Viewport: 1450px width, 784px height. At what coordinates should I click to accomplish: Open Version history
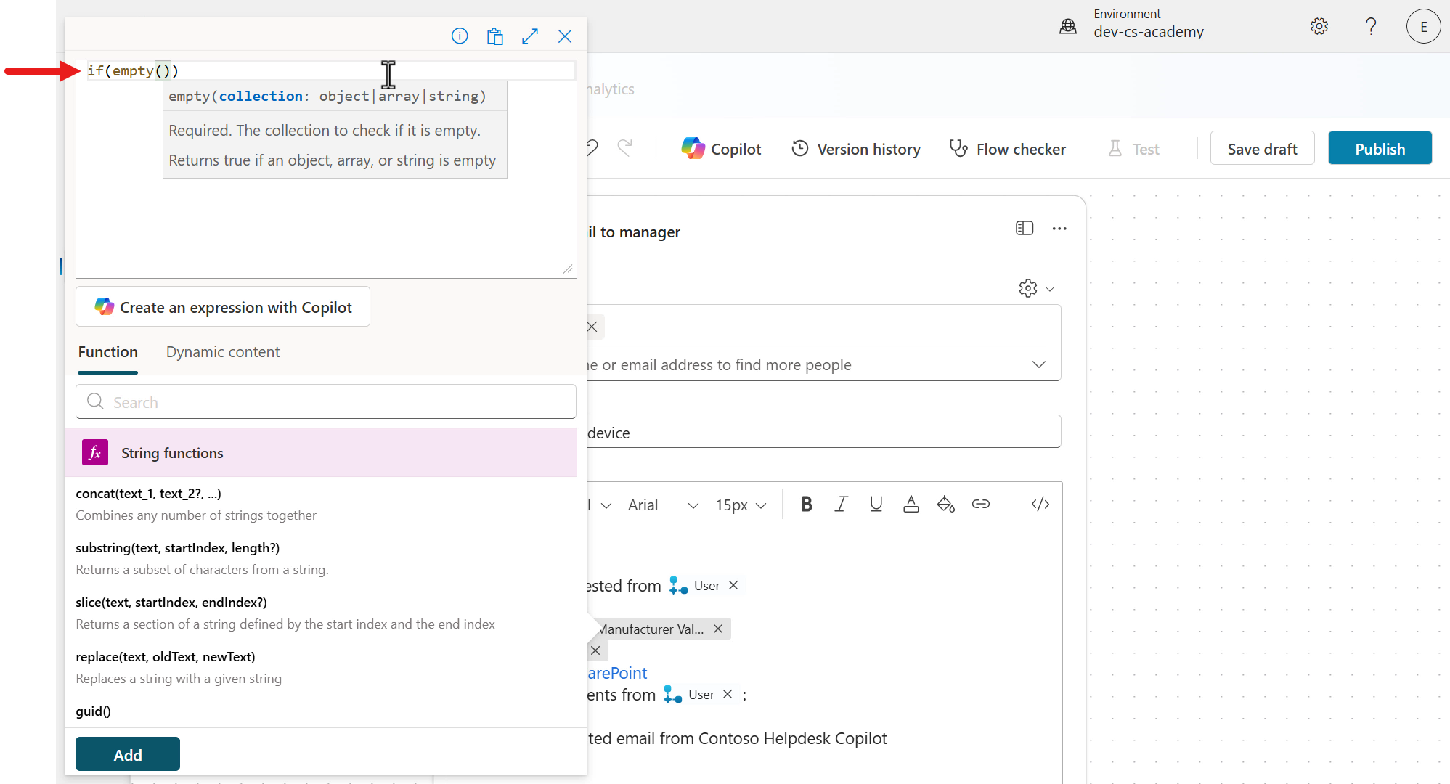coord(856,149)
